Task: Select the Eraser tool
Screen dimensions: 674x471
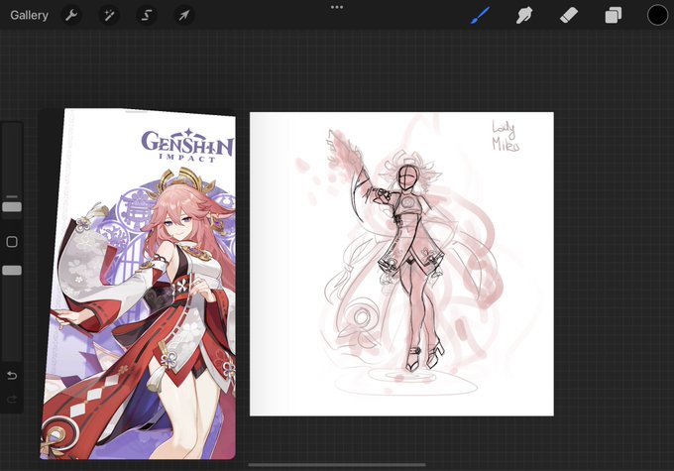Action: pos(569,16)
